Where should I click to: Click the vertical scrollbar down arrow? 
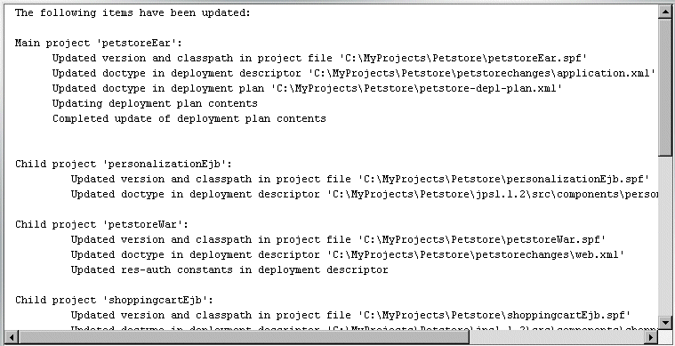point(665,322)
